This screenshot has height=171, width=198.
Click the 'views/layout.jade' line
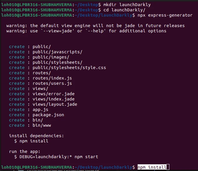(x=43, y=104)
